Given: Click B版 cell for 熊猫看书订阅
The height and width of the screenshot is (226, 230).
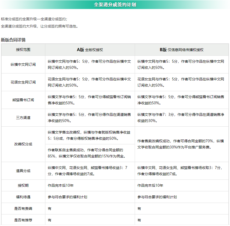Looking at the screenshot, I should click(x=182, y=100).
